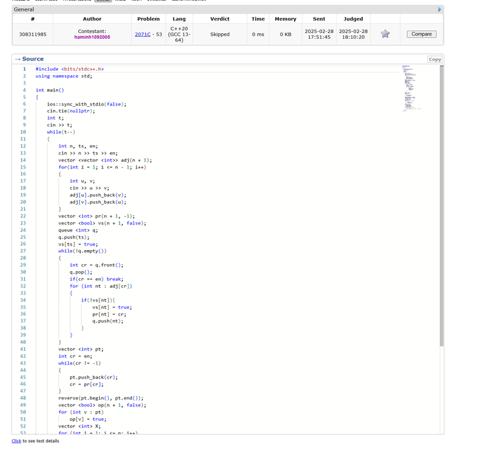Click the Skipped verdict cell
Screen dimensions: 489x453
220,34
